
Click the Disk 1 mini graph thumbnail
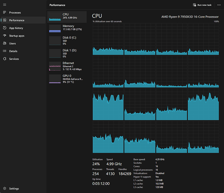click(x=55, y=54)
